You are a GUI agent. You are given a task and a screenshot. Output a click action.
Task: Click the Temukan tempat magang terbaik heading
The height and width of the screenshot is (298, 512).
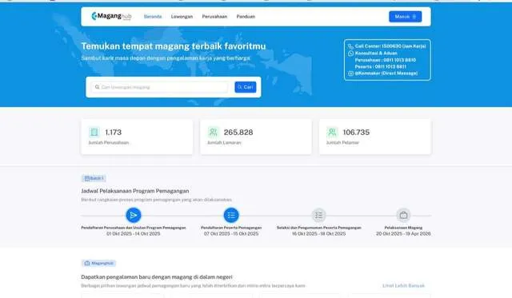point(174,46)
